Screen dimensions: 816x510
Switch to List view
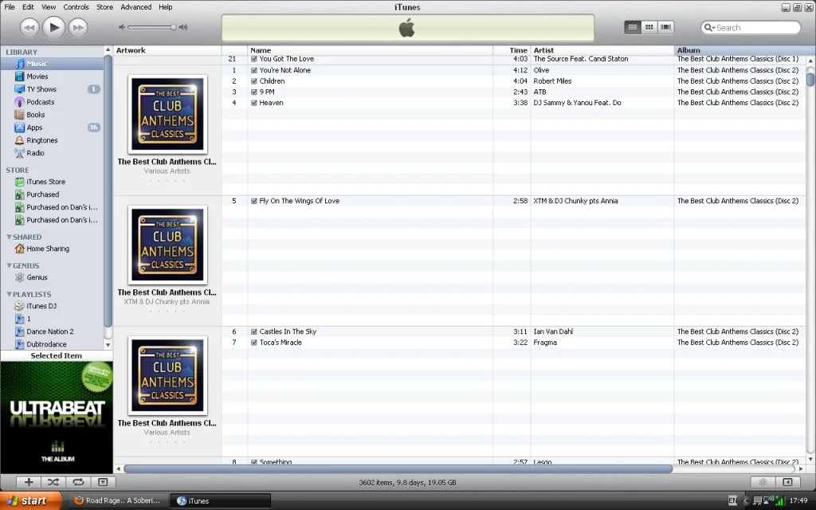pyautogui.click(x=632, y=27)
